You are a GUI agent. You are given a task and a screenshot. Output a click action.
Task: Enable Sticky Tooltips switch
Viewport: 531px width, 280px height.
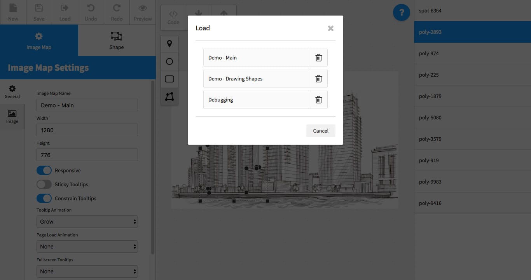[44, 184]
